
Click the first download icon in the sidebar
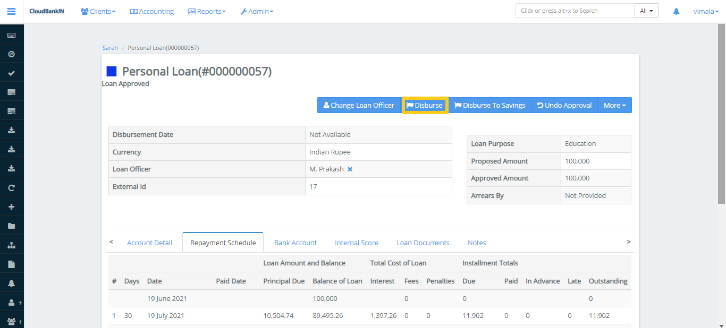12,130
